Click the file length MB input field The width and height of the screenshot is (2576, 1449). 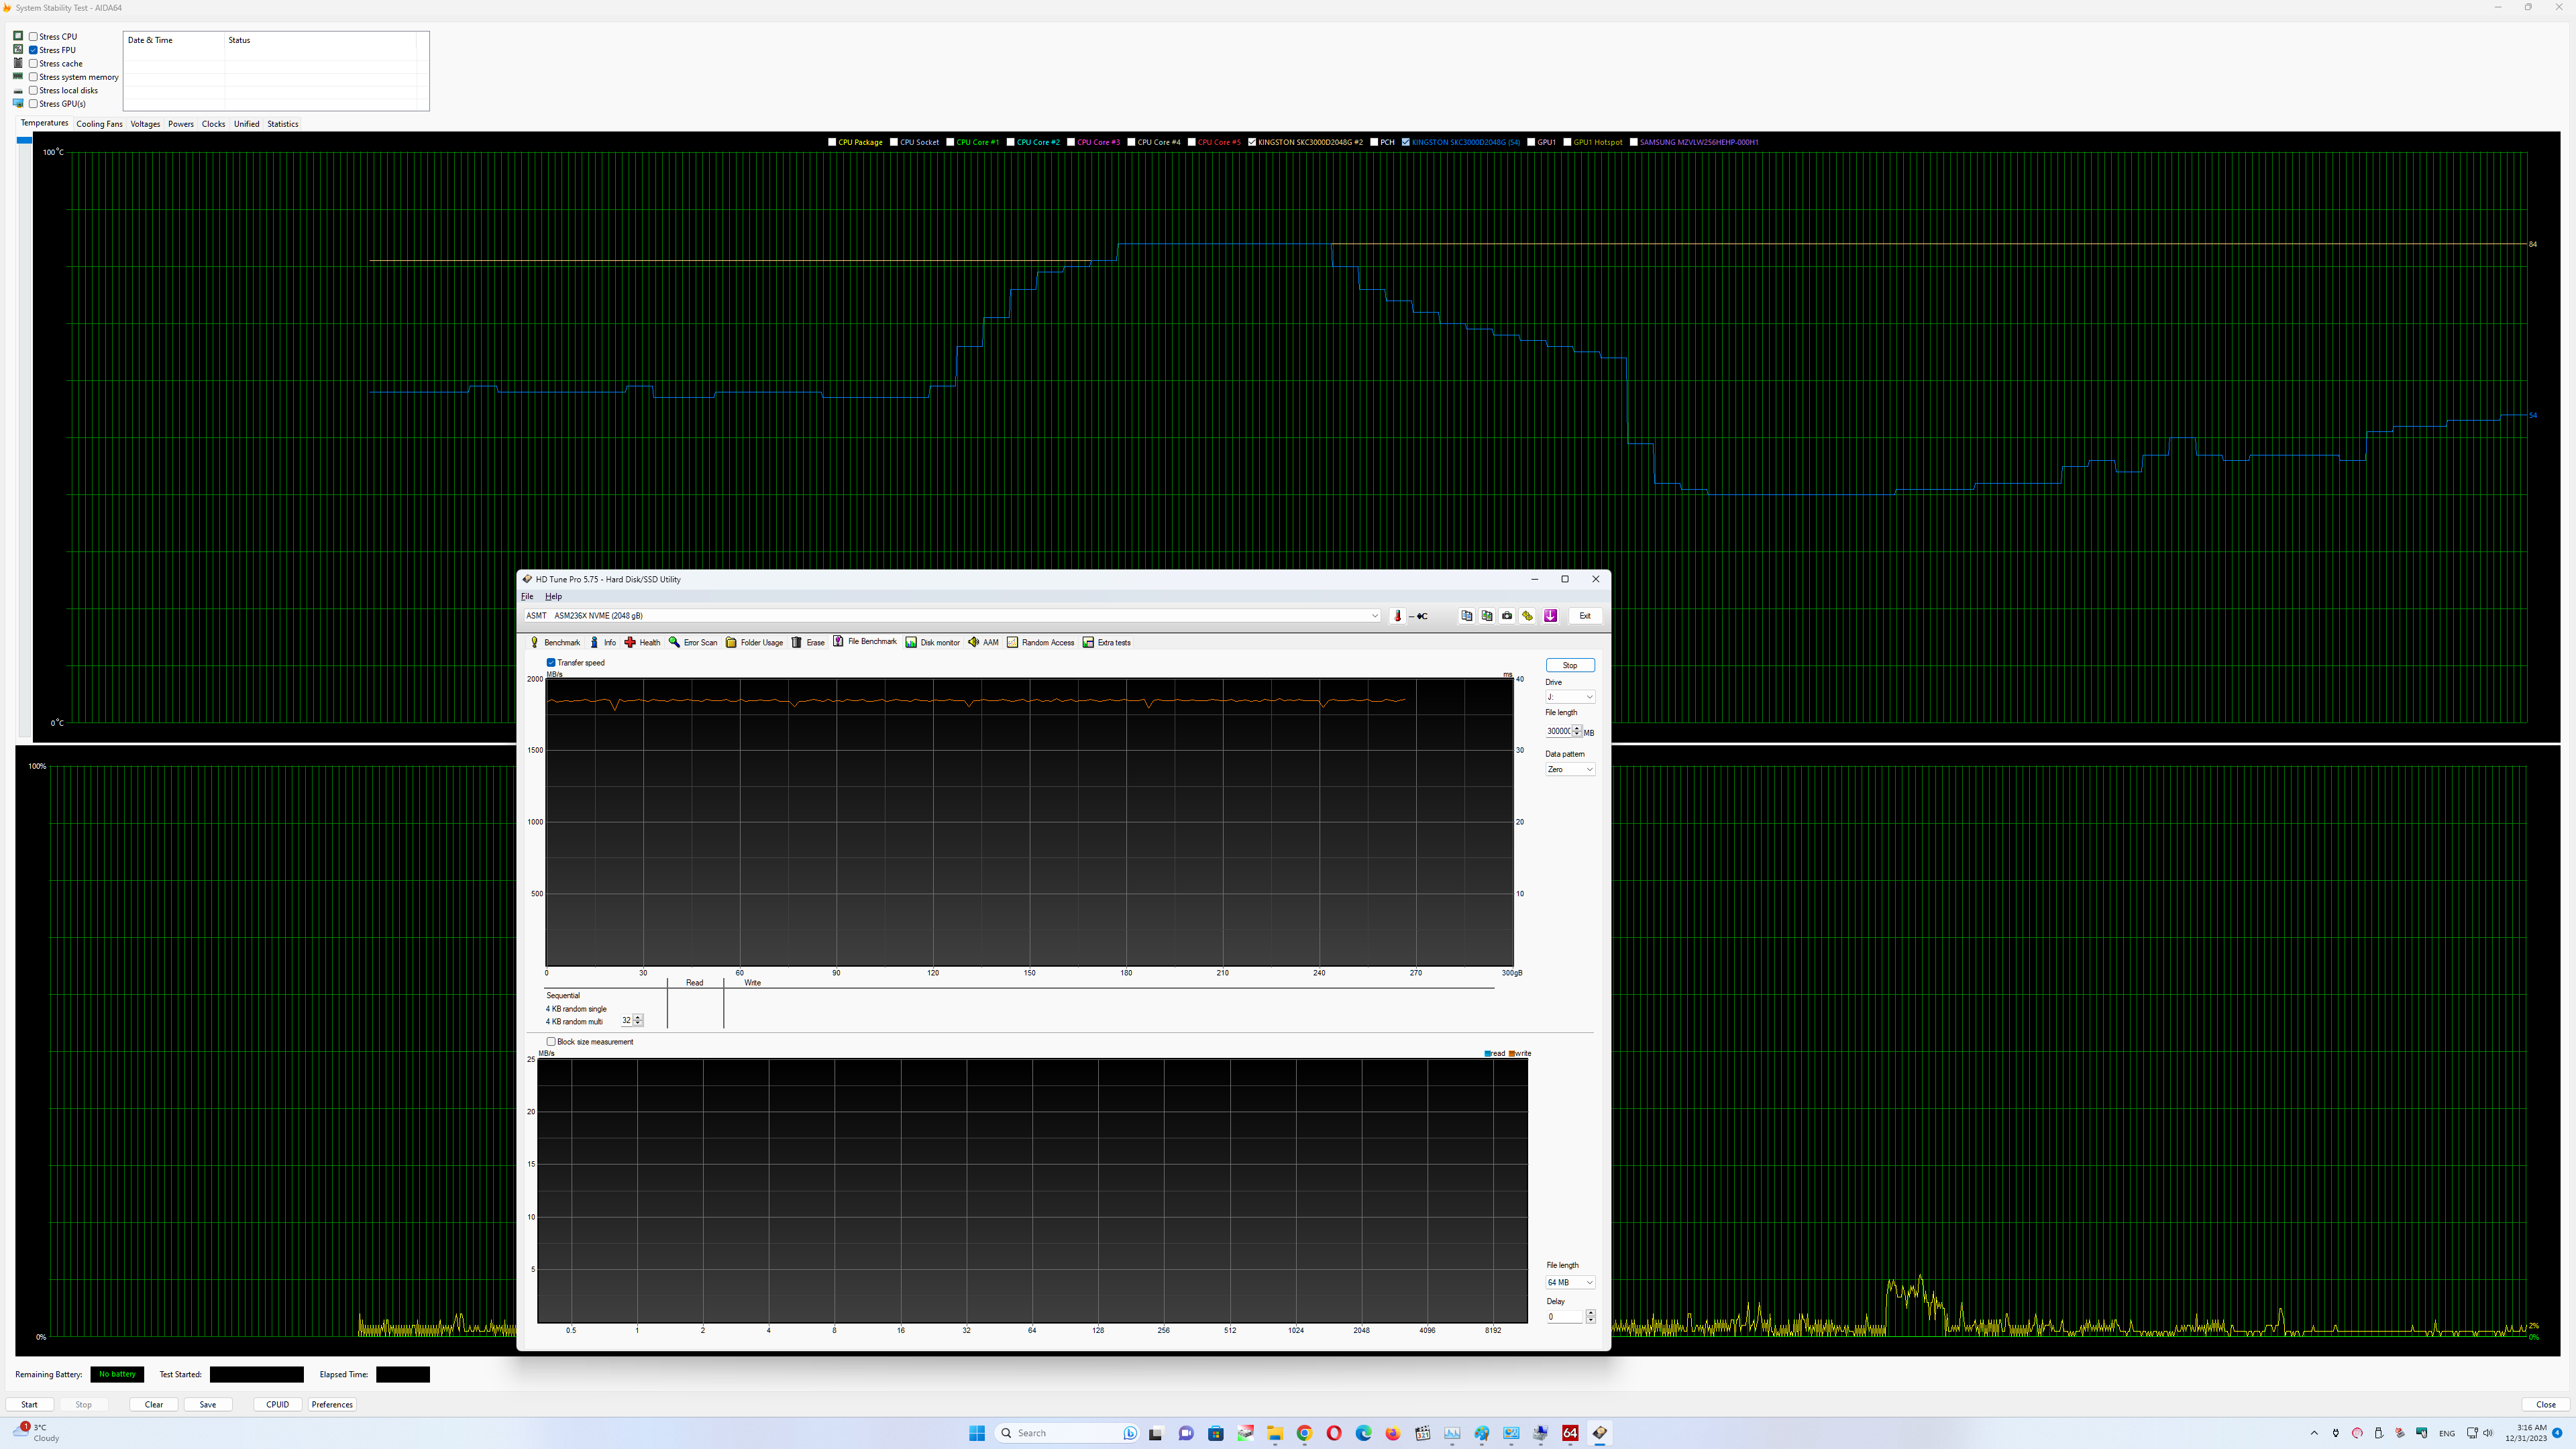(1558, 732)
